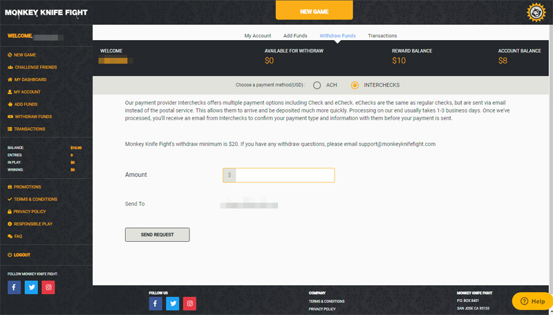Click the monkey gear avatar icon
Screen dimensions: 553x315
point(536,12)
